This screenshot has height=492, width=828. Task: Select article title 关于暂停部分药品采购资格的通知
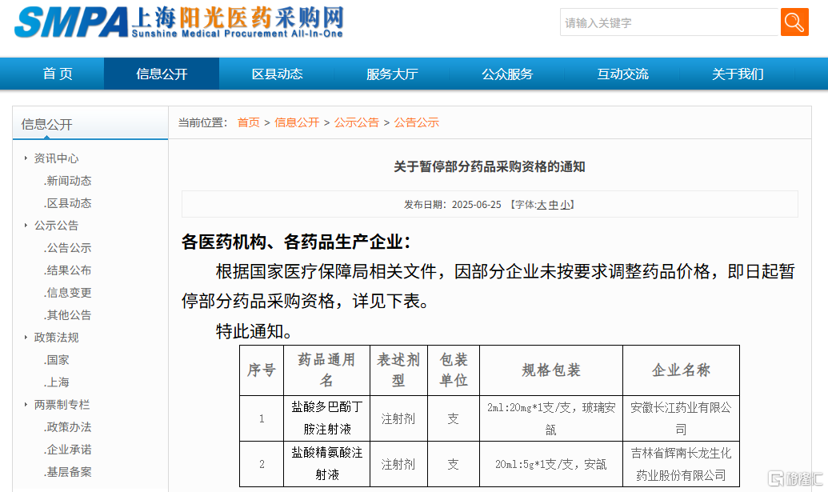(490, 167)
